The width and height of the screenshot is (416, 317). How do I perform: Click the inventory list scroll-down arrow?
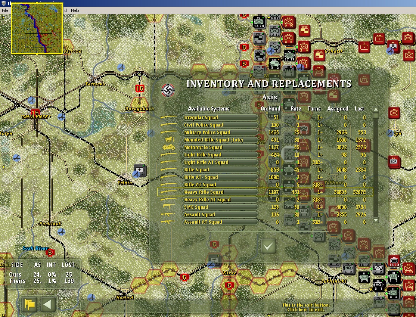pyautogui.click(x=376, y=220)
